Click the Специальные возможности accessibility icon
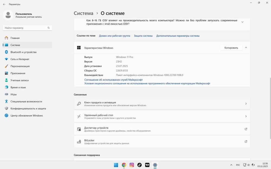The width and height of the screenshot is (271, 169). [x=7, y=102]
